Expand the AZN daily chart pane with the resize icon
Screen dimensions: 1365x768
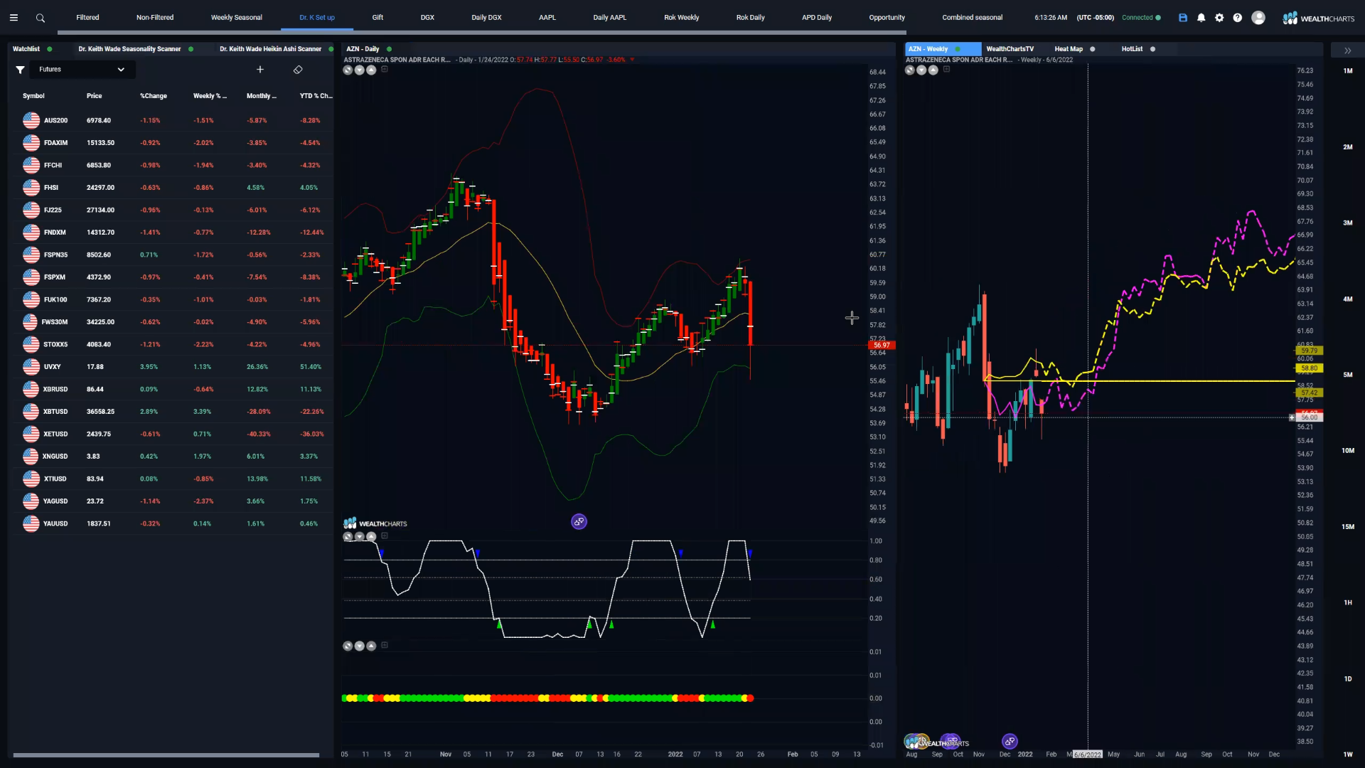tap(348, 70)
